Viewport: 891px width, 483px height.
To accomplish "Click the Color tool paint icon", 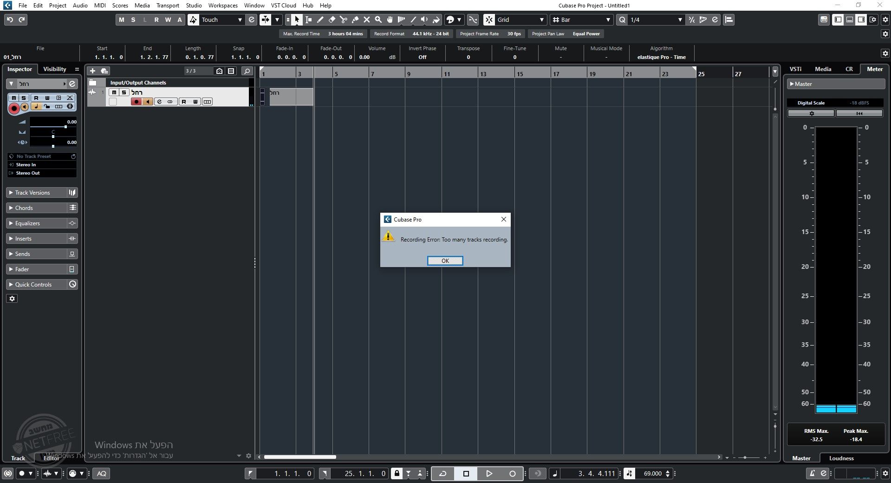I will [x=436, y=20].
